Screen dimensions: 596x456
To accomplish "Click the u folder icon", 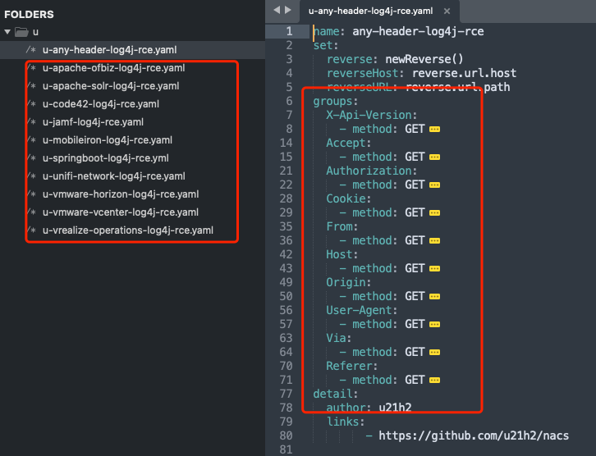I will click(21, 32).
